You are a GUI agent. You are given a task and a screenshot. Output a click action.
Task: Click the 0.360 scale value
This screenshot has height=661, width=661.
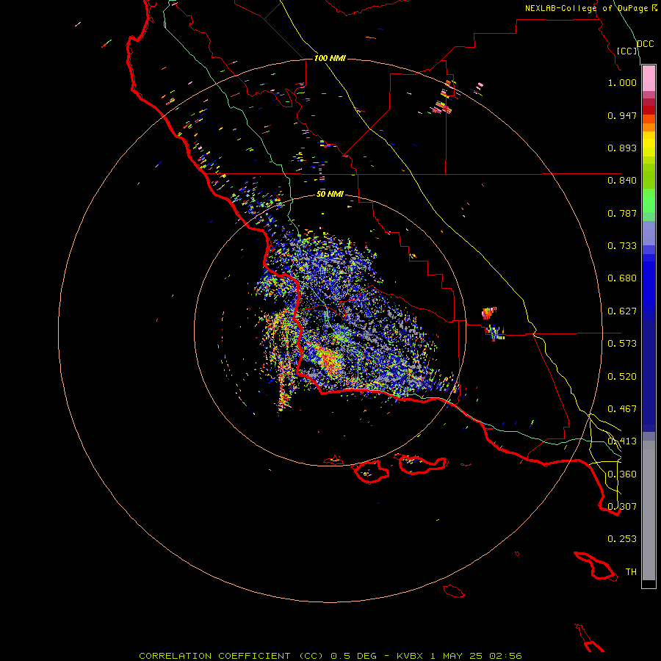click(622, 474)
